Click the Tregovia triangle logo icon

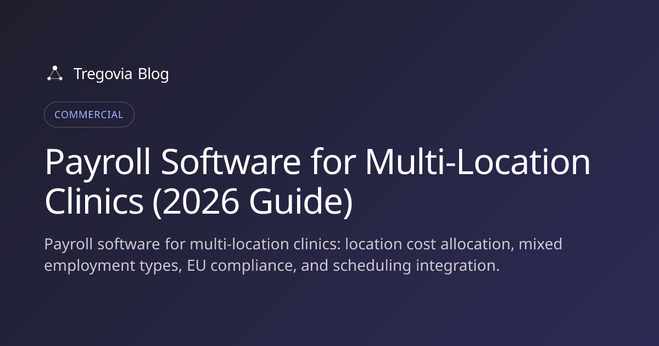pos(54,74)
